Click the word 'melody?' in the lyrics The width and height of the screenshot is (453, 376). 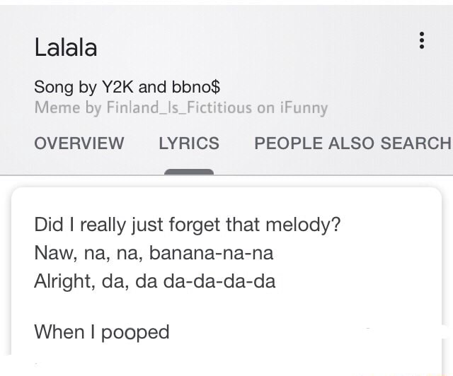(x=304, y=225)
